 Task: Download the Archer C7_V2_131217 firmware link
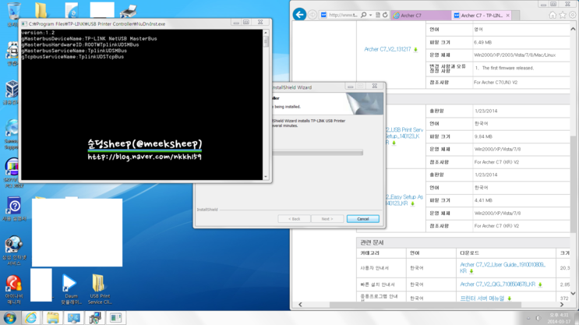coord(387,49)
